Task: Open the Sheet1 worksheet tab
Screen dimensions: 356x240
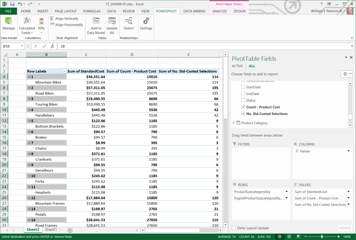Action: click(x=51, y=230)
